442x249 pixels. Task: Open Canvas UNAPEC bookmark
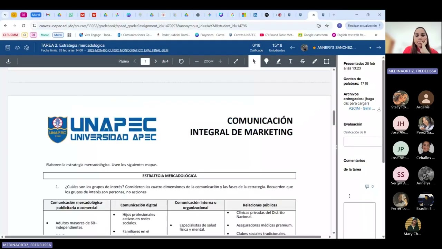coord(242,35)
